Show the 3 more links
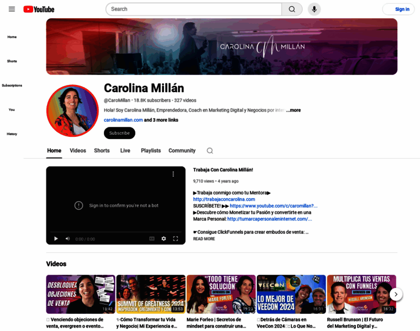 tap(161, 120)
